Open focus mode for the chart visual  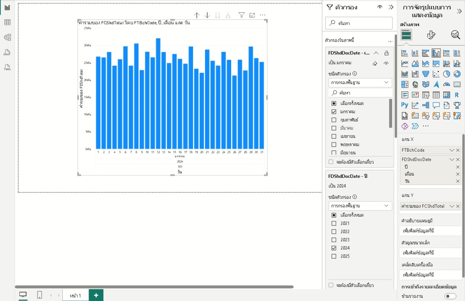252,15
